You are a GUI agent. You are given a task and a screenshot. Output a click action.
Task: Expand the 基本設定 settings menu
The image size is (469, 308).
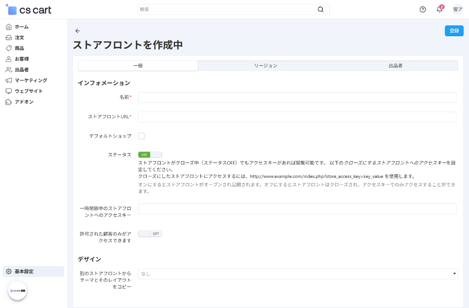coord(33,271)
